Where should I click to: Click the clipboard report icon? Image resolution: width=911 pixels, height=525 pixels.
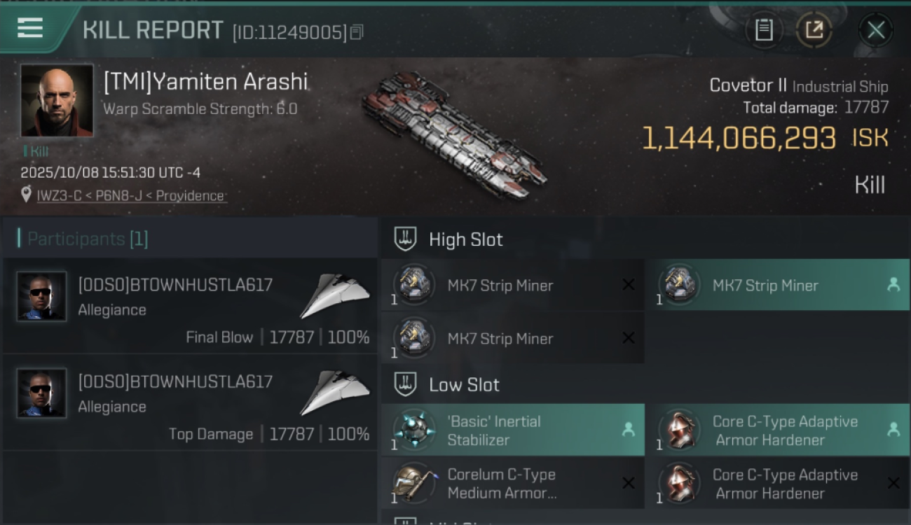point(764,30)
